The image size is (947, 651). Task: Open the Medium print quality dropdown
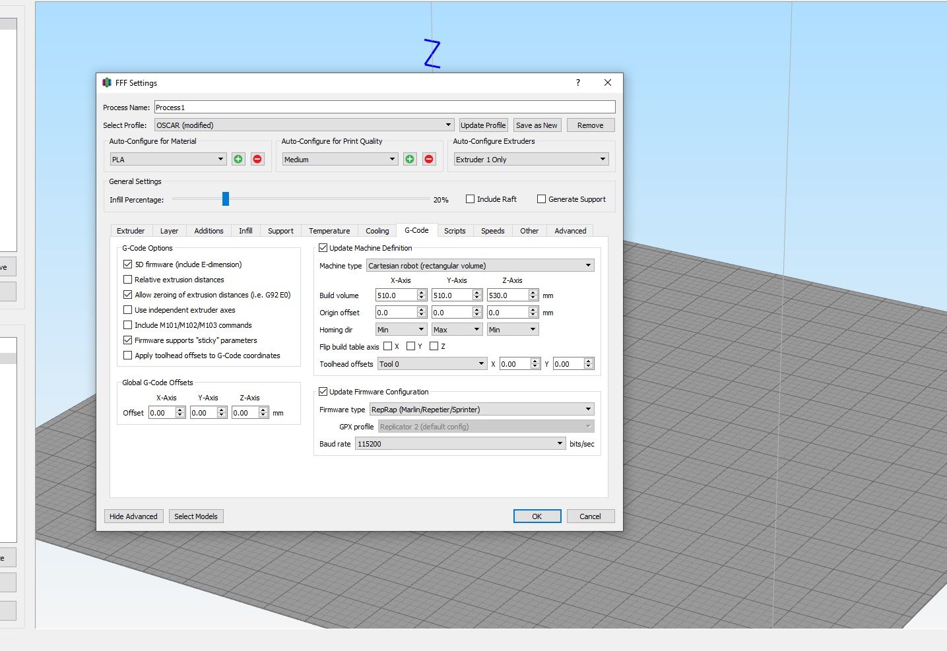(340, 159)
